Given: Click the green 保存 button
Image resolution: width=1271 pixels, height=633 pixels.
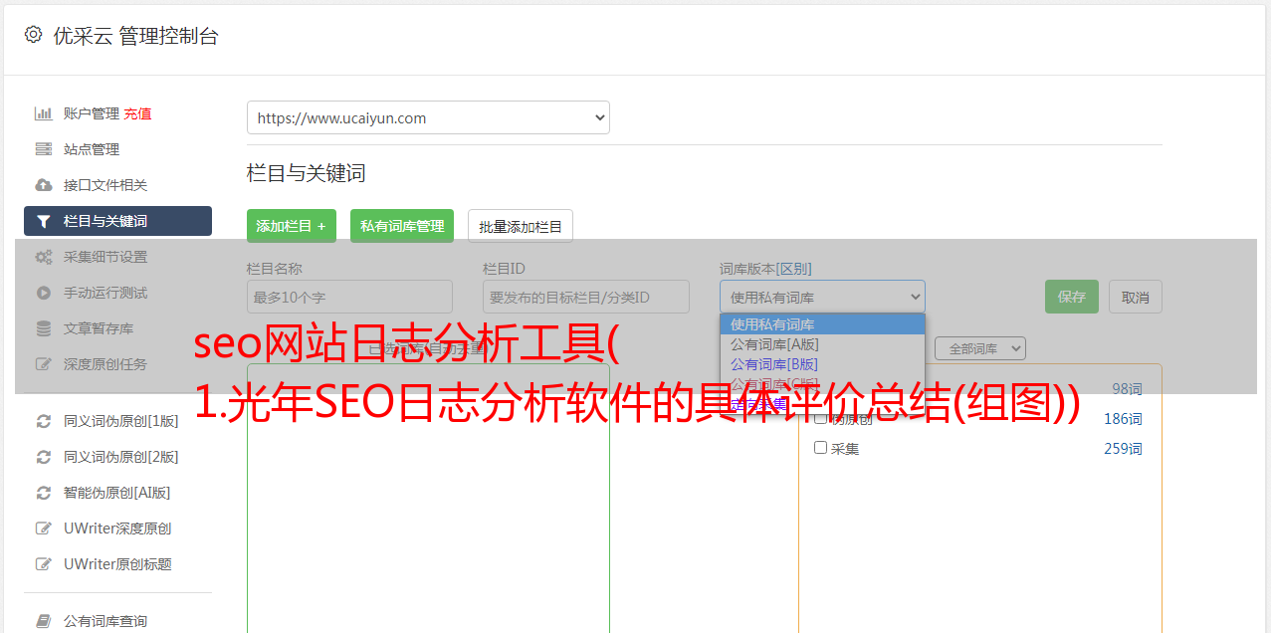Looking at the screenshot, I should pos(1072,297).
